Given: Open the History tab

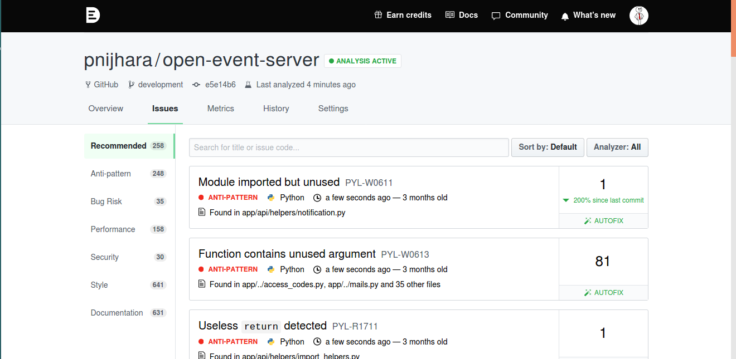Looking at the screenshot, I should point(276,109).
